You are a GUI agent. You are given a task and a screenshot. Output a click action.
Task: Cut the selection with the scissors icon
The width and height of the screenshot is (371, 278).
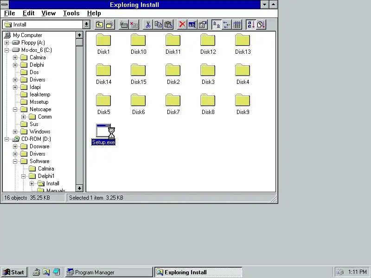[148, 25]
